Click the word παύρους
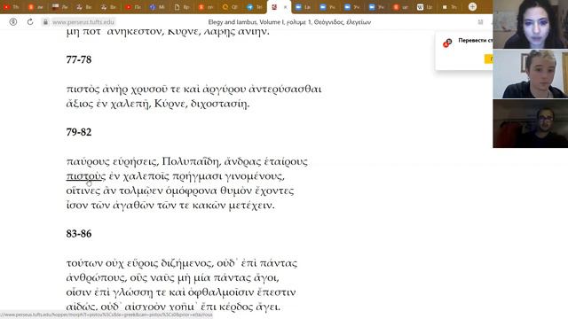 (x=88, y=161)
